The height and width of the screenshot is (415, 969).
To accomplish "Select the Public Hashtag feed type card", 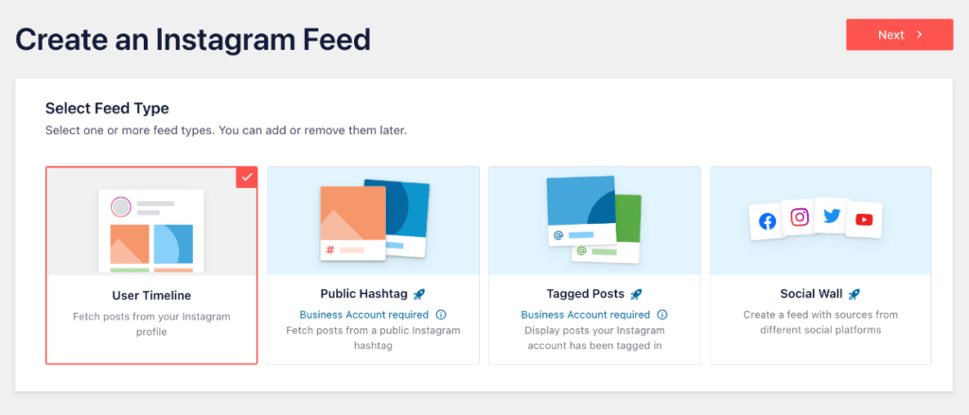I will 373,266.
